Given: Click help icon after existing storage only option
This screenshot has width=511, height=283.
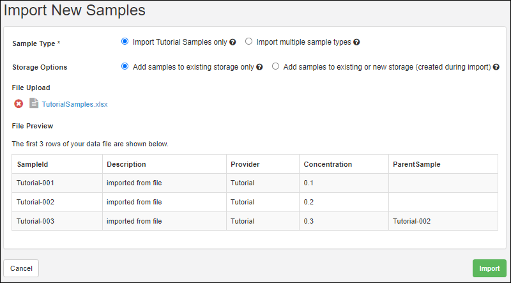Looking at the screenshot, I should click(x=260, y=67).
